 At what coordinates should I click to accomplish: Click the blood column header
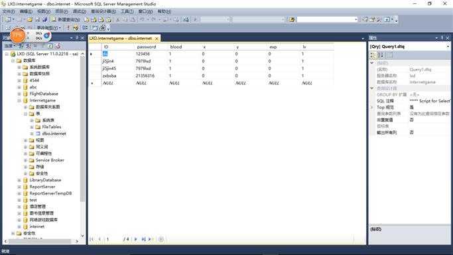[184, 46]
